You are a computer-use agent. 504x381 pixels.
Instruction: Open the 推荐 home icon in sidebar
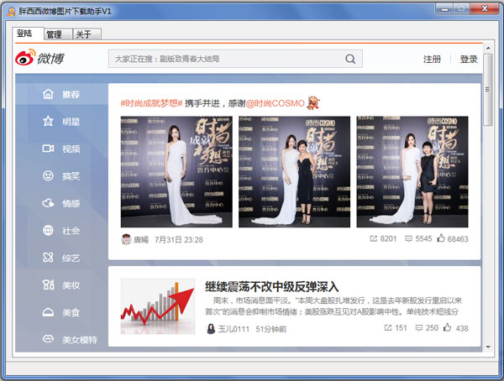(49, 95)
